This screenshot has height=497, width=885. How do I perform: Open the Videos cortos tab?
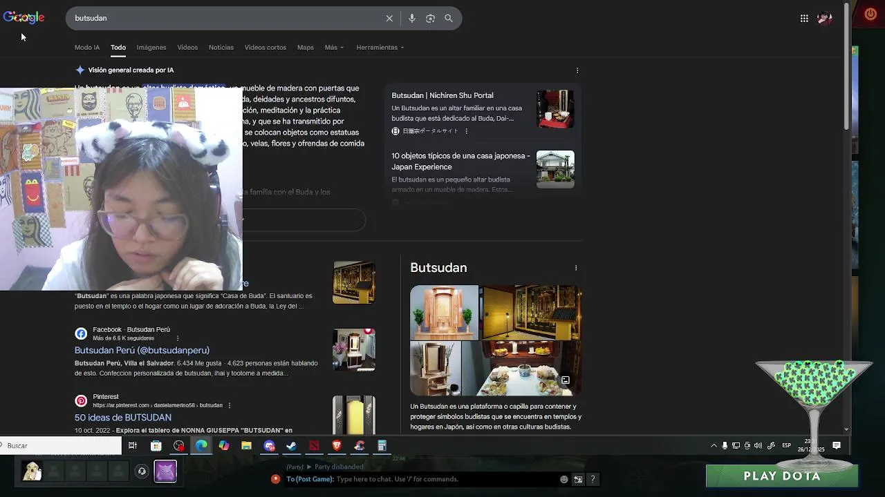click(265, 48)
